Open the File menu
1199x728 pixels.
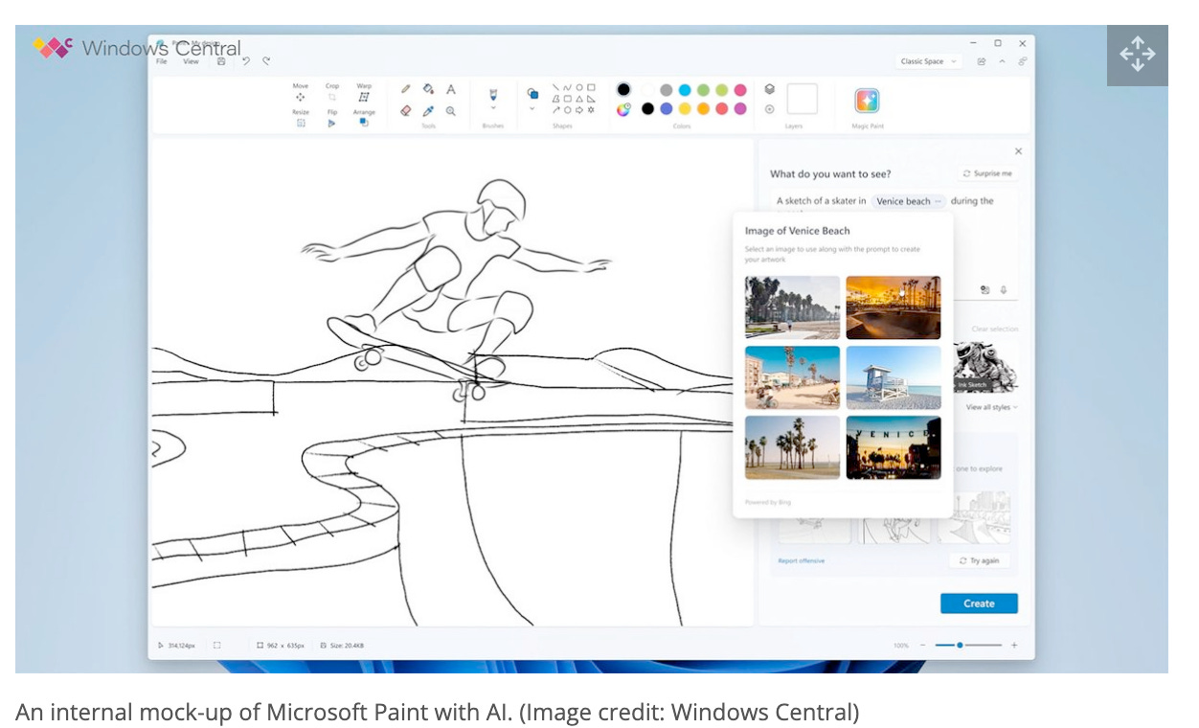161,61
